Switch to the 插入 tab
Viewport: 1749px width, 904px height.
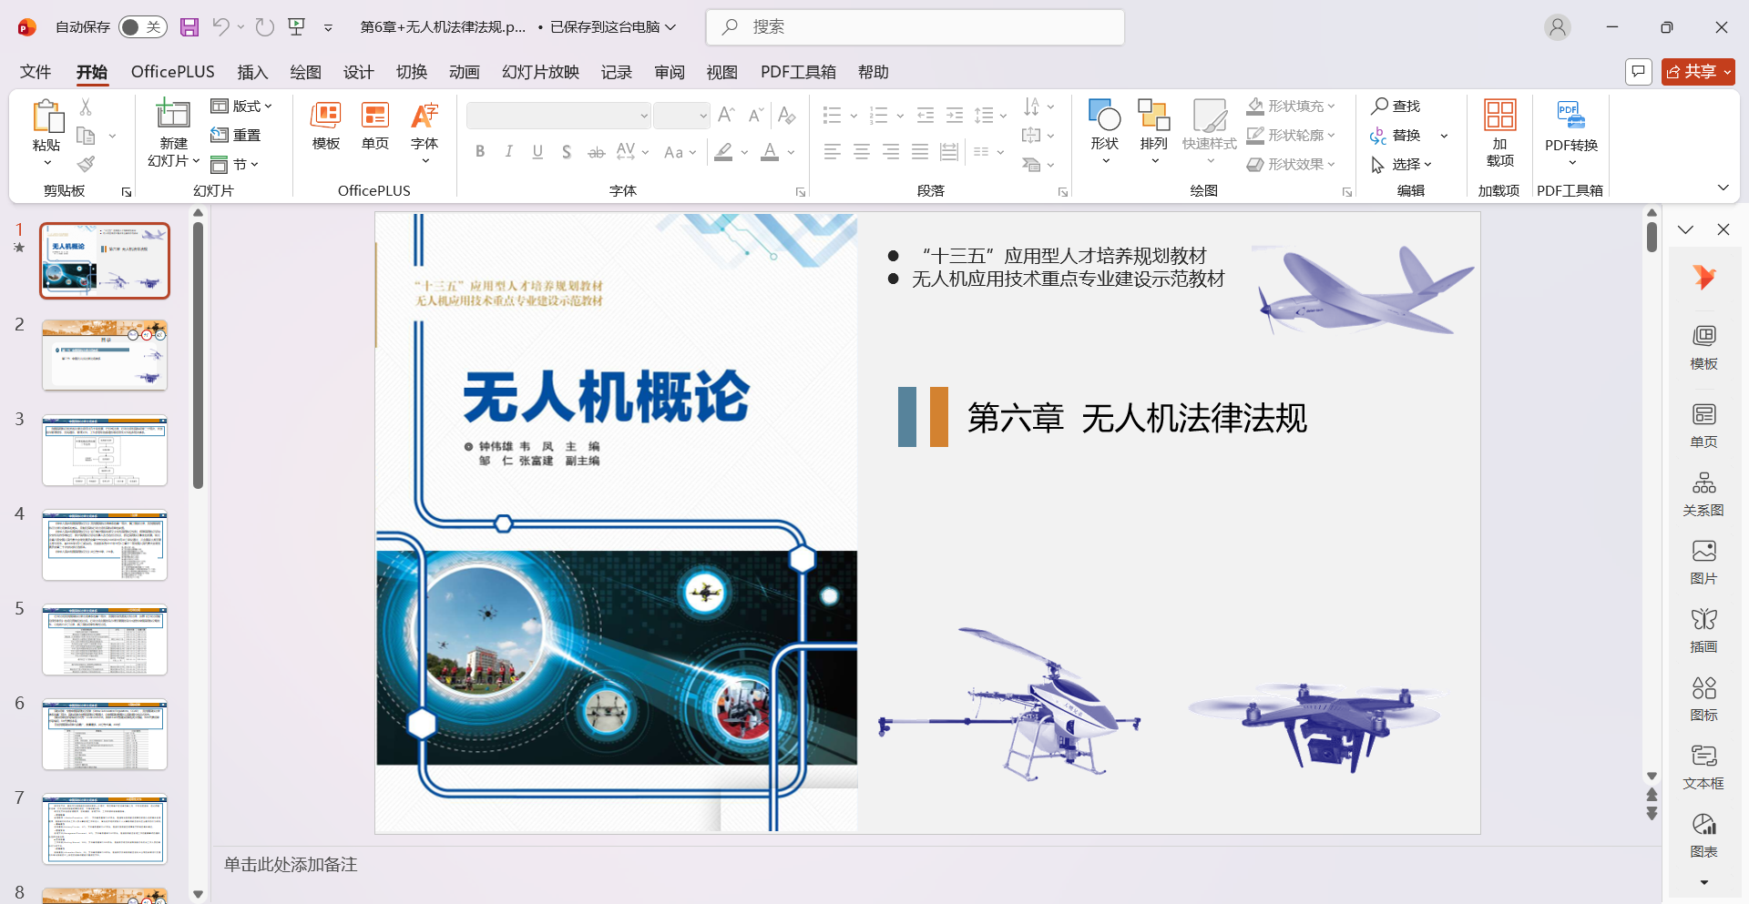pos(252,72)
